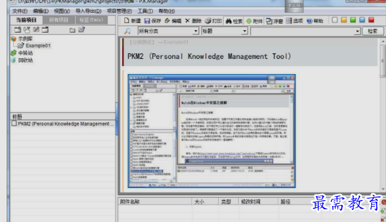Click the add sub-category icon with green arrow
386x222 pixels.
tap(27, 30)
